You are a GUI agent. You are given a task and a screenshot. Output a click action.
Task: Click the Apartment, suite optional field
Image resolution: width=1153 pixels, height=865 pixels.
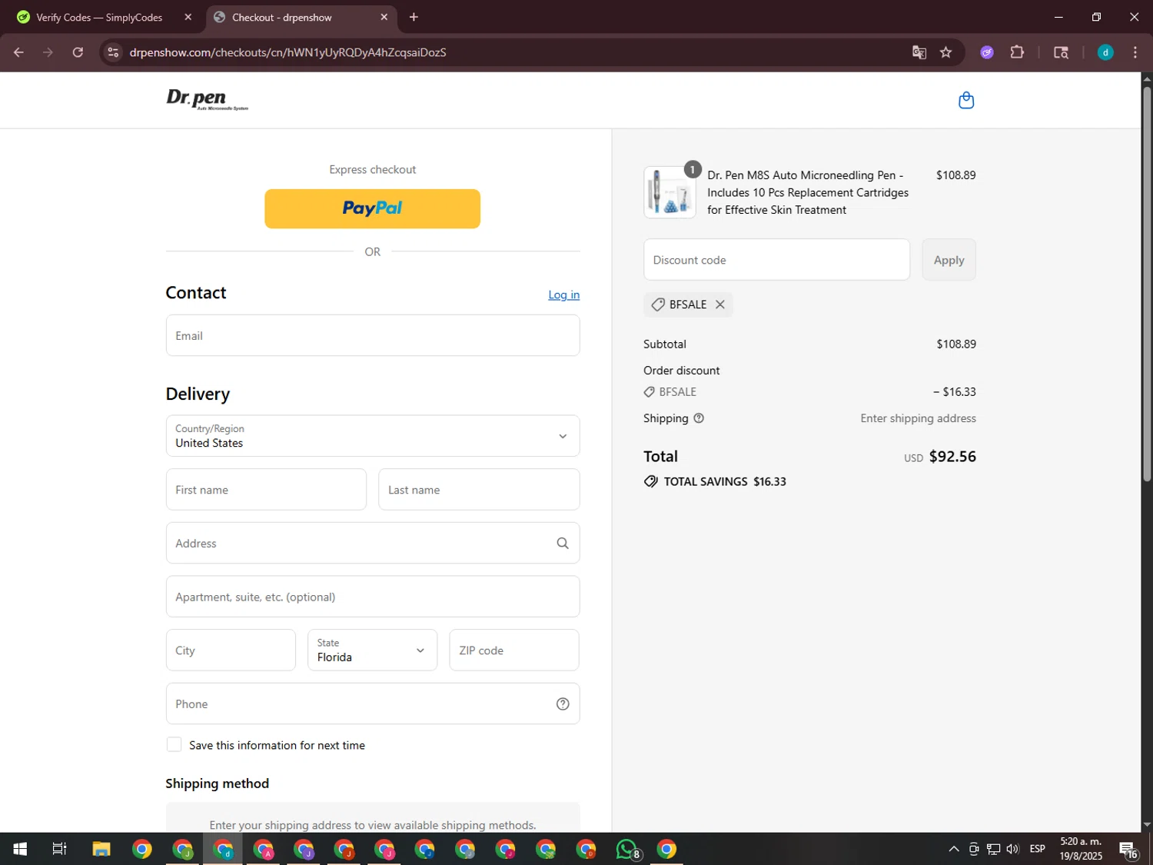tap(373, 597)
